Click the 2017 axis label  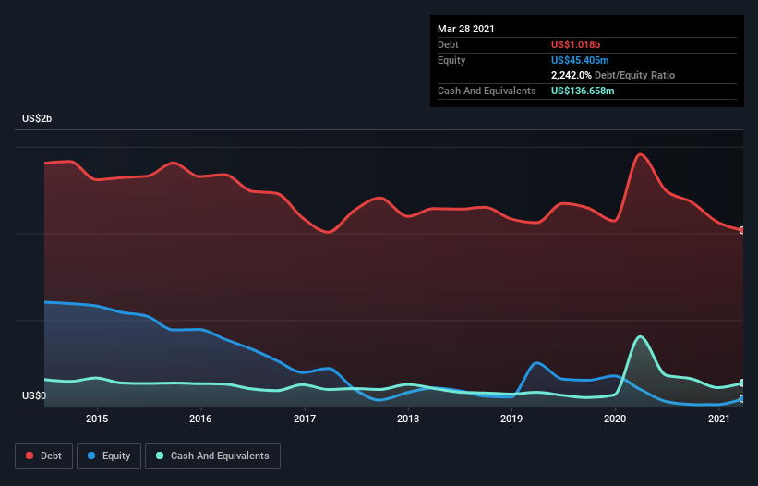305,419
